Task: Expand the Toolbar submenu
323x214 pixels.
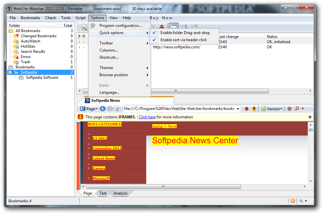Action: coord(120,43)
